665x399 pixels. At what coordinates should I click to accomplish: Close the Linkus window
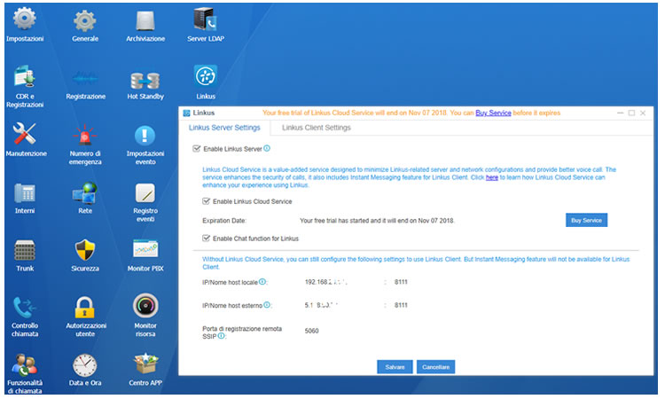coord(643,113)
